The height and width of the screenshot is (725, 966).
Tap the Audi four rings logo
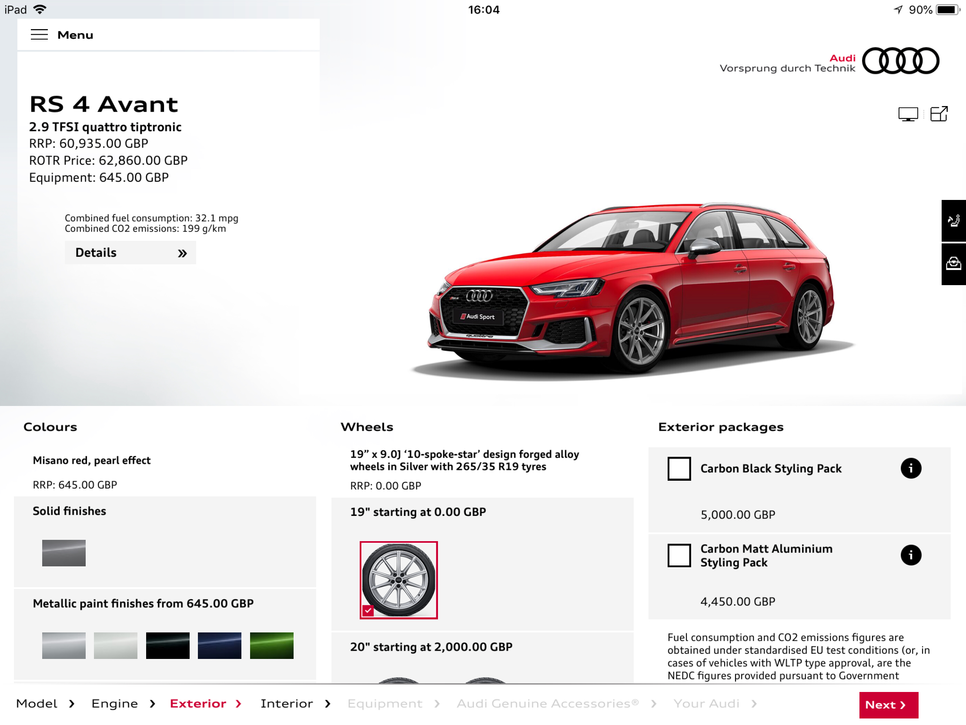[x=900, y=61]
